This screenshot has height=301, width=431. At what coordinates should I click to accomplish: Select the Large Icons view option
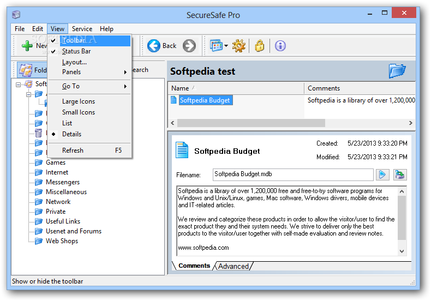89,101
